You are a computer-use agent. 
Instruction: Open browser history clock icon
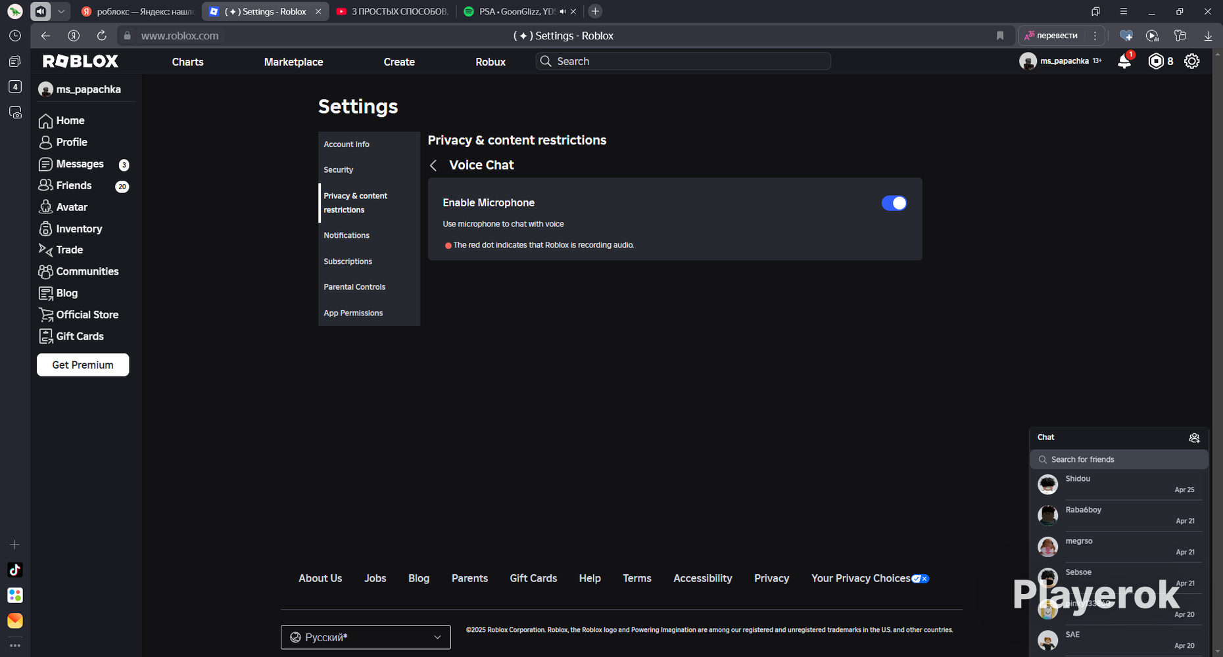(15, 35)
